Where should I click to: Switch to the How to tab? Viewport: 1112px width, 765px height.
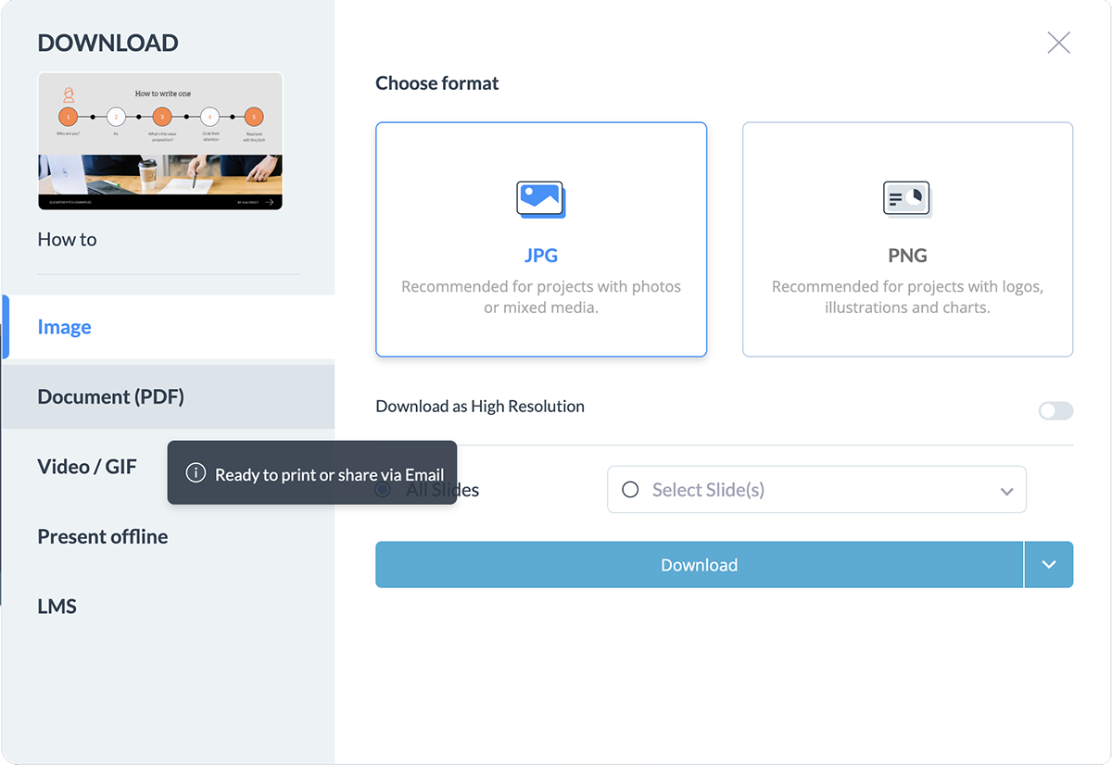pyautogui.click(x=67, y=239)
